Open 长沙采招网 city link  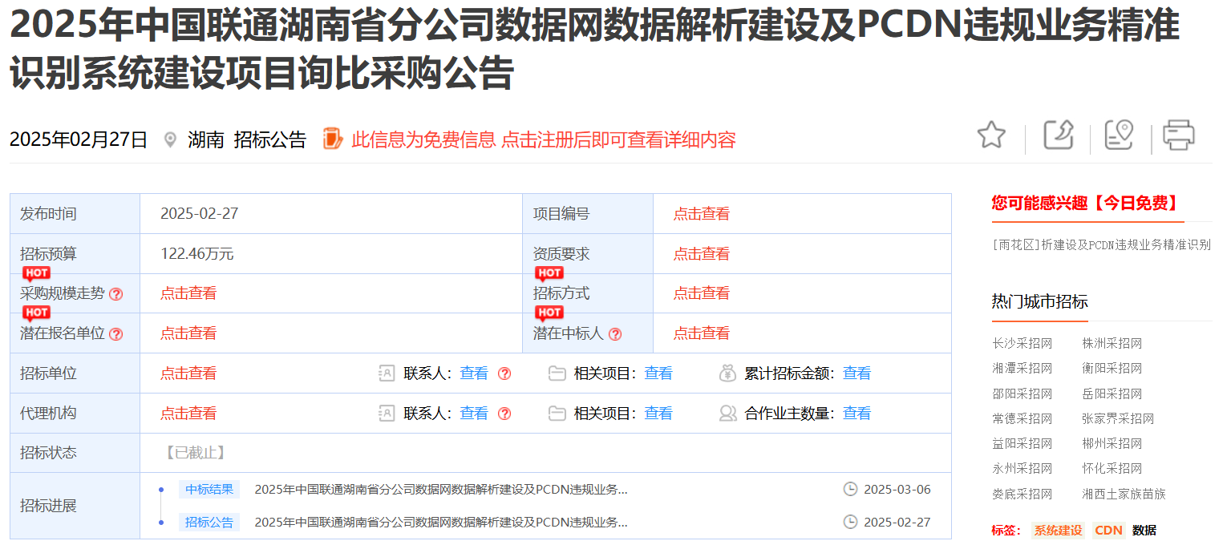tap(1022, 343)
